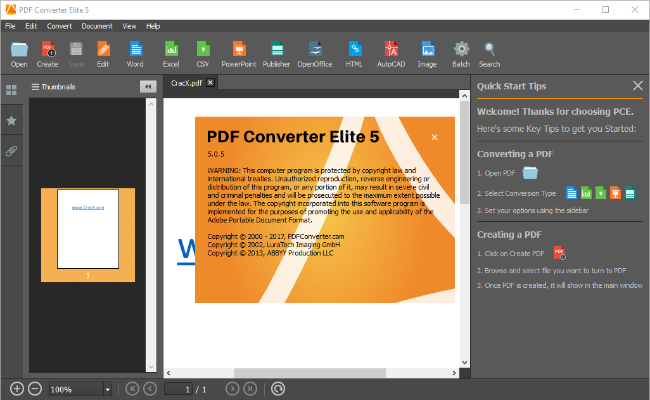Go to previous page button
The height and width of the screenshot is (400, 650).
(x=150, y=389)
